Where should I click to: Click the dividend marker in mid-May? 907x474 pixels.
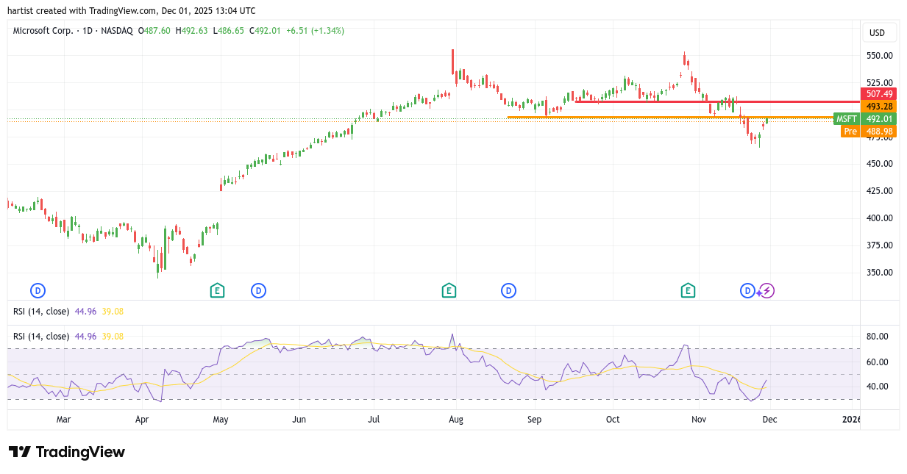[258, 290]
